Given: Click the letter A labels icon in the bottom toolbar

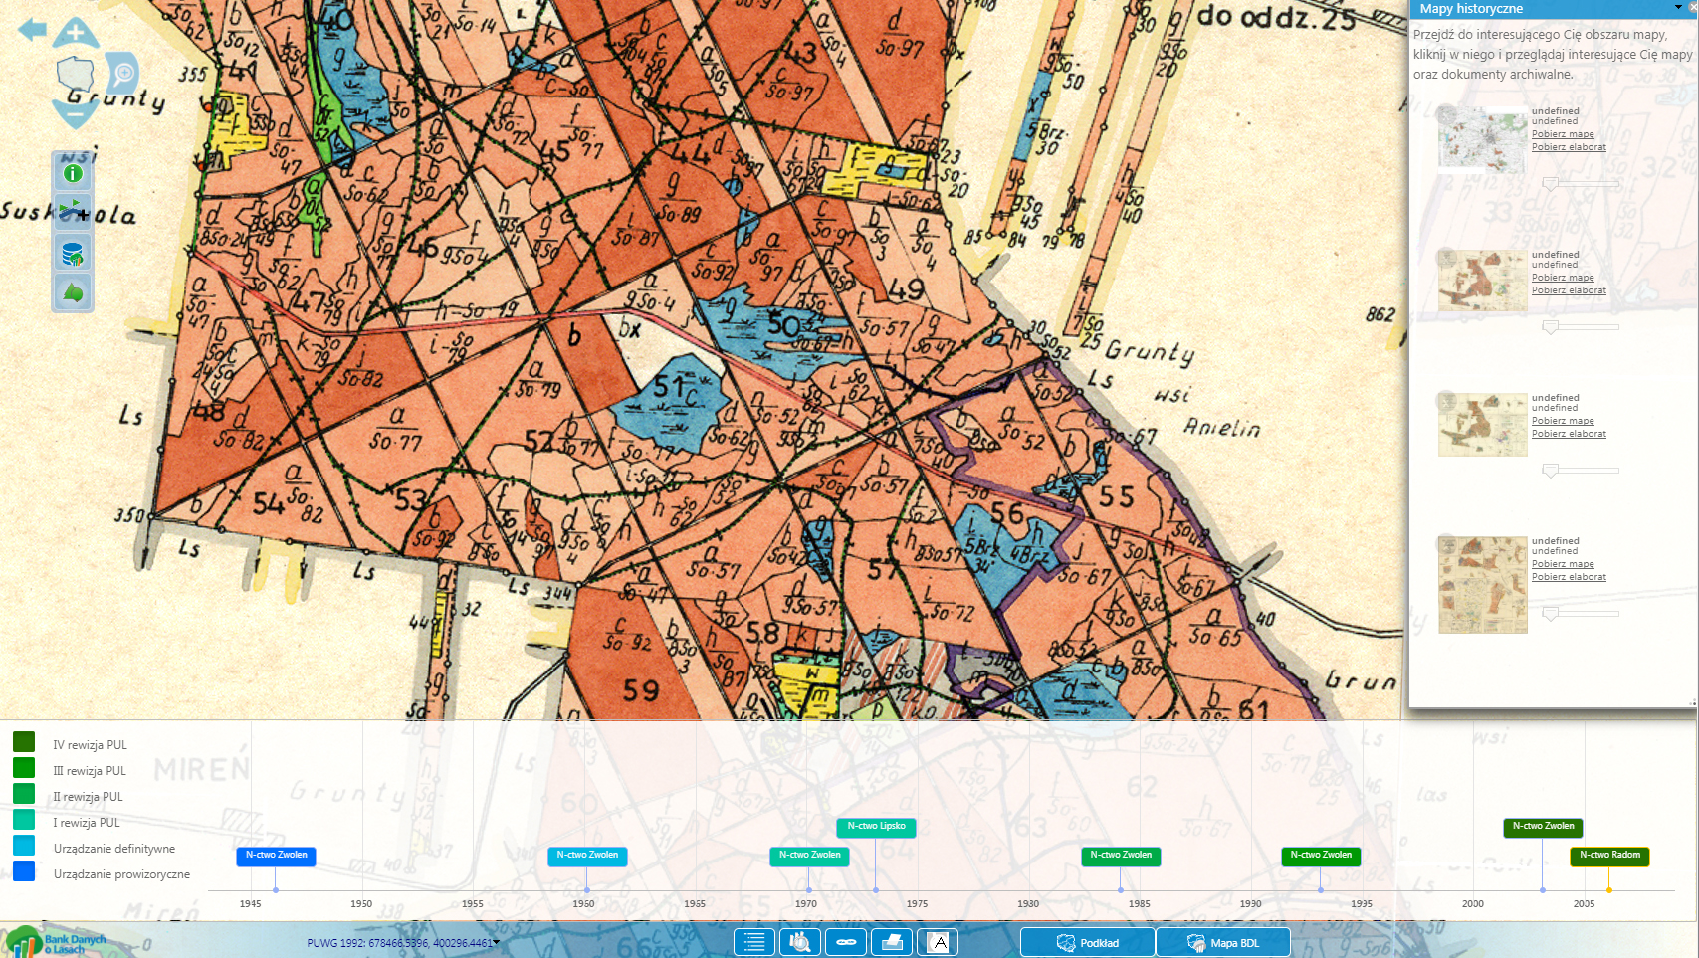Looking at the screenshot, I should (938, 942).
